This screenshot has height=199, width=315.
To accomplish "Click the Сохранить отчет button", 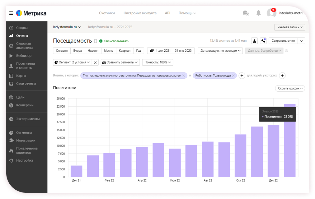I will coord(283,41).
